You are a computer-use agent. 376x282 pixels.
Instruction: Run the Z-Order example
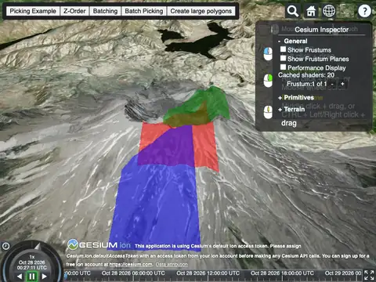click(x=74, y=11)
